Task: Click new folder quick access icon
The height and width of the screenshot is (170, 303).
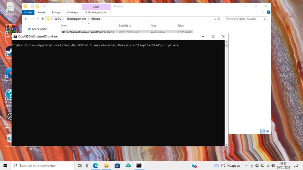Action: pyautogui.click(x=38, y=6)
